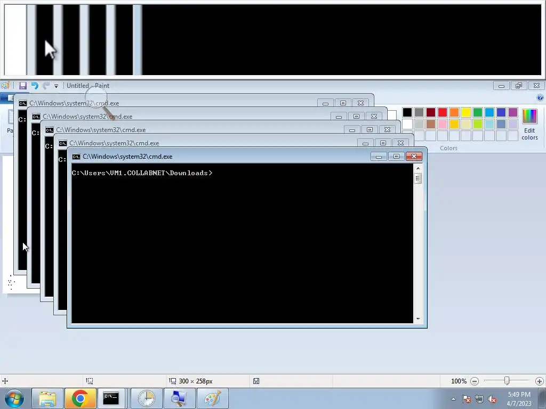Show hidden tray icons arrow

pos(453,399)
